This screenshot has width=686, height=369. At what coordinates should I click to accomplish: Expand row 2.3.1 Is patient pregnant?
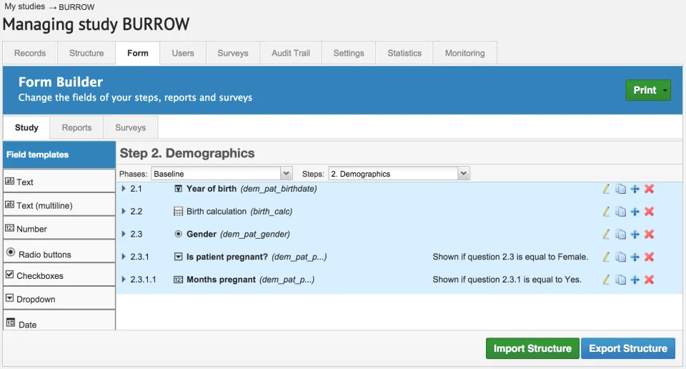tap(124, 257)
